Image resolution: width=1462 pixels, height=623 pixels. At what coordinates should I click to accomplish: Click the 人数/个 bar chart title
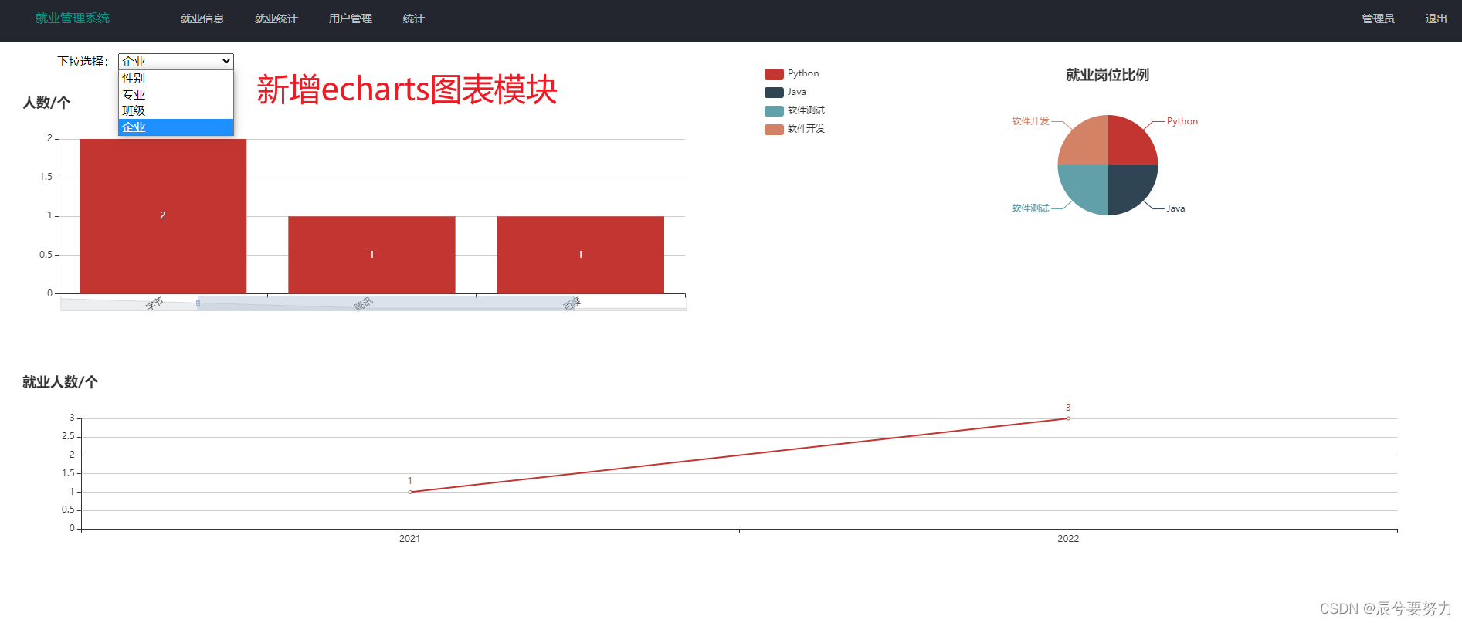46,103
